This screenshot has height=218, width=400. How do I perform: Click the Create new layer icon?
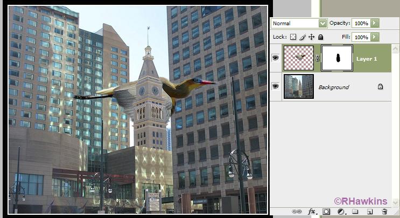click(370, 212)
